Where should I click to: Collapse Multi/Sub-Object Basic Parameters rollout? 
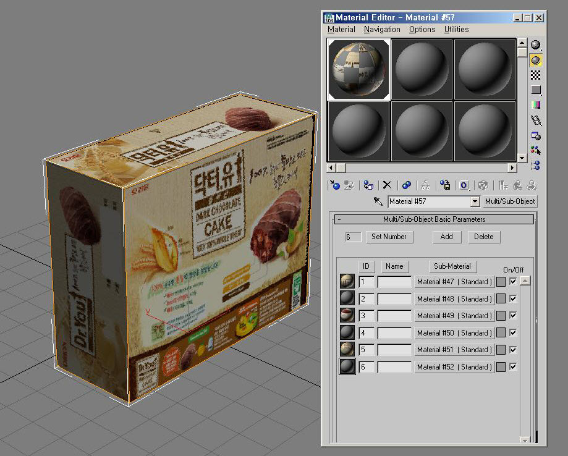pyautogui.click(x=434, y=219)
